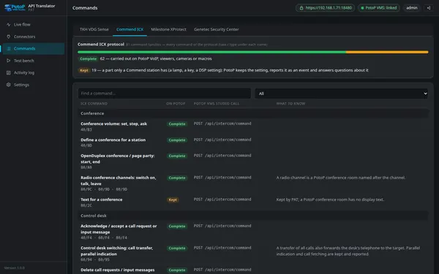Click the WHAT TO KNOW column header

click(x=290, y=104)
